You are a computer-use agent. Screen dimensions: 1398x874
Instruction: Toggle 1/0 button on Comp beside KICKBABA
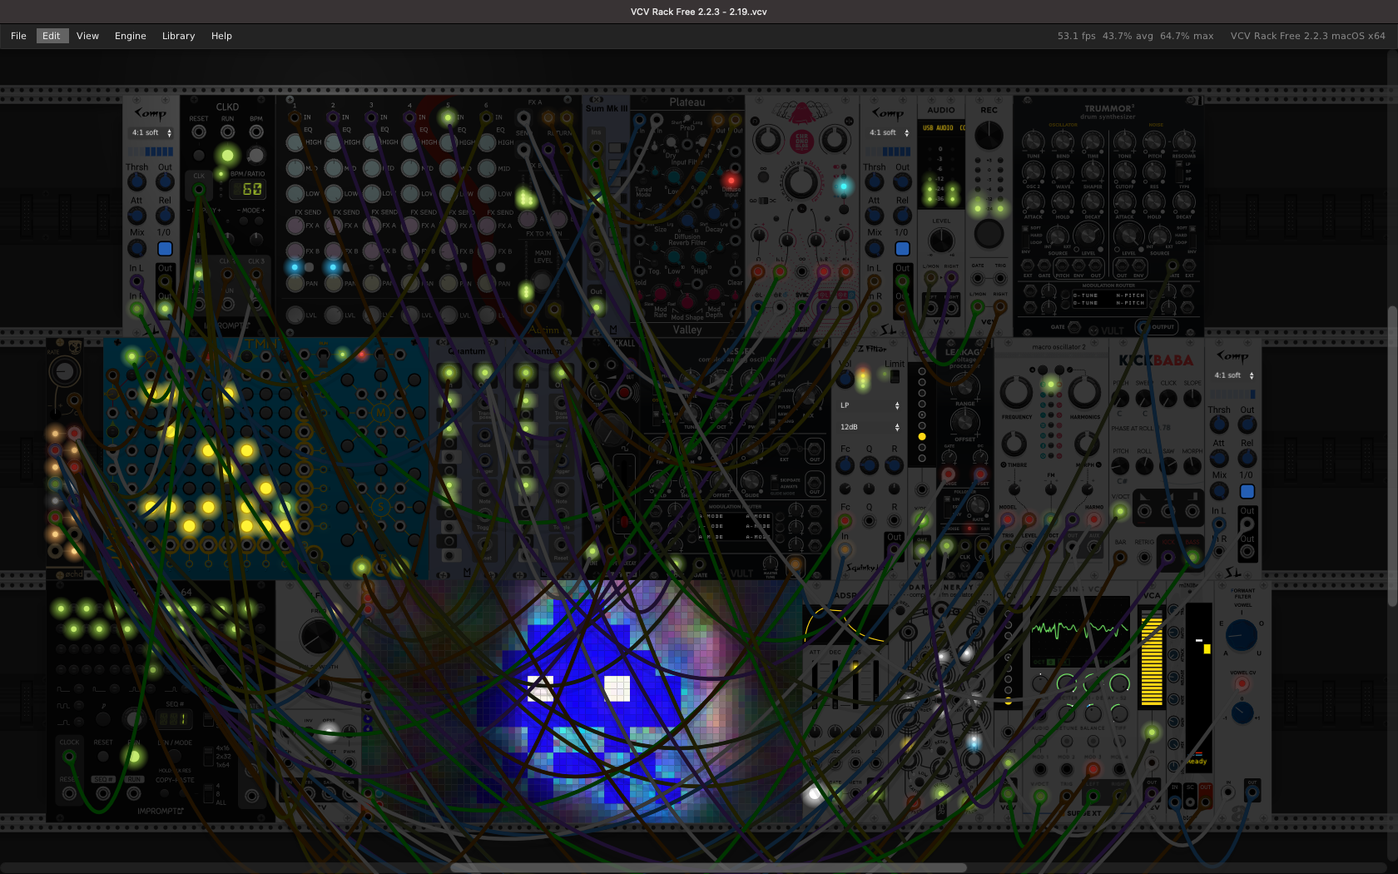[x=1247, y=491]
